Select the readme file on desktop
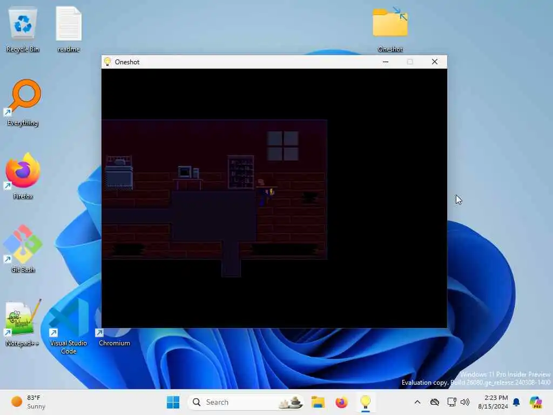The width and height of the screenshot is (553, 415). [x=69, y=30]
